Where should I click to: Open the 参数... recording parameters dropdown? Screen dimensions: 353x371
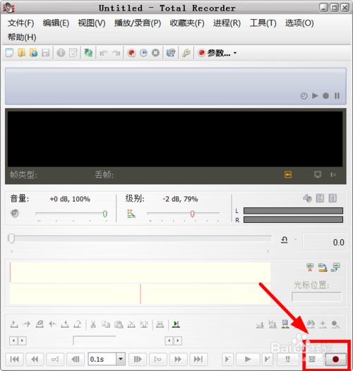click(x=217, y=53)
